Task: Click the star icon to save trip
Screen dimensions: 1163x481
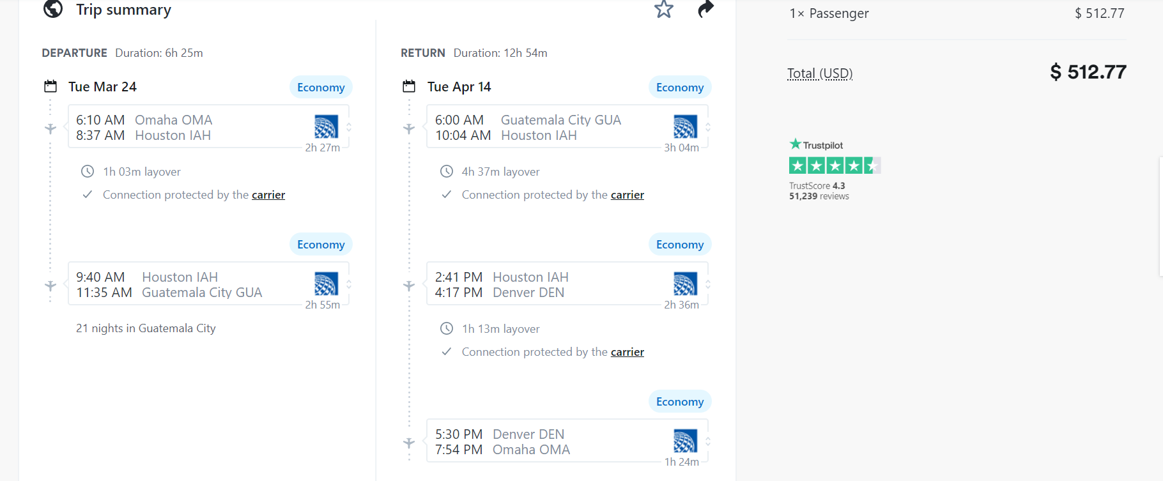Action: 664,9
